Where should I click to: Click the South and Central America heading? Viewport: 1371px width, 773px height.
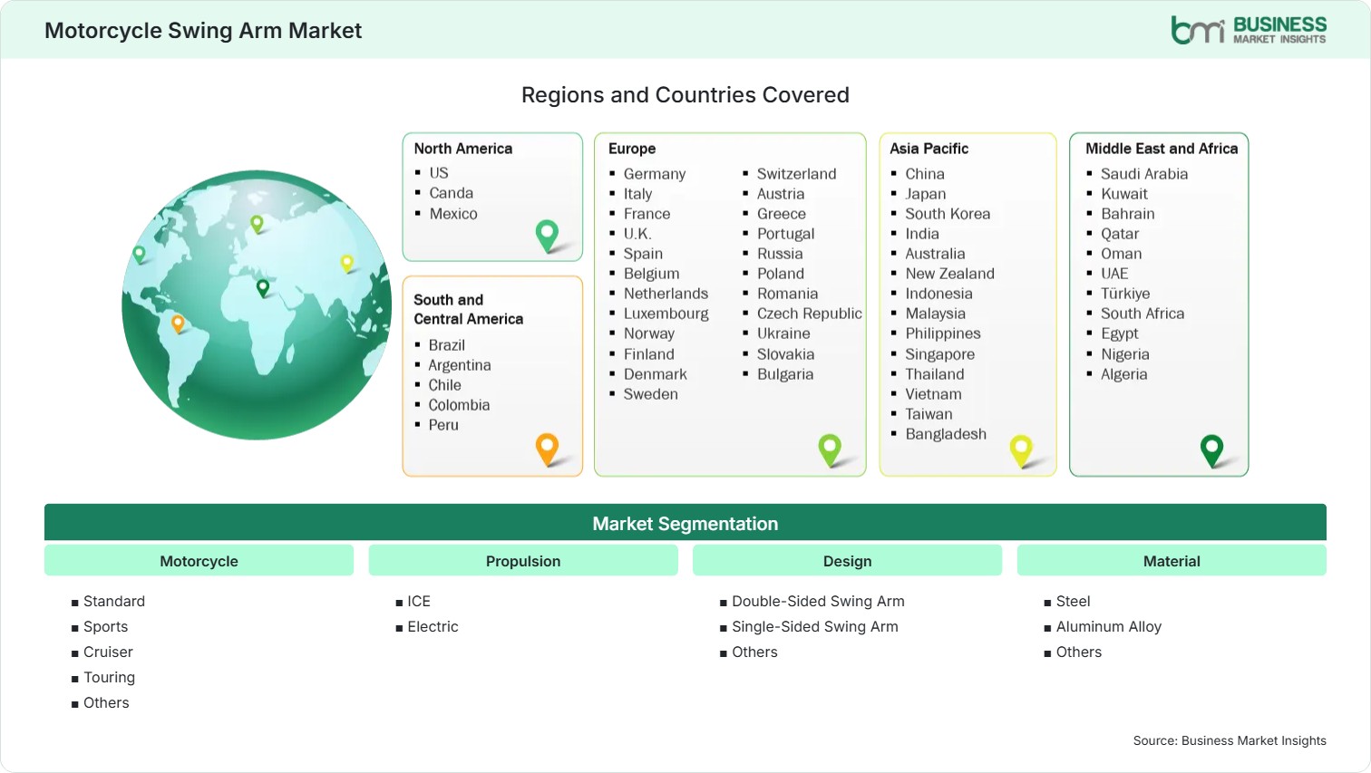[x=469, y=309]
